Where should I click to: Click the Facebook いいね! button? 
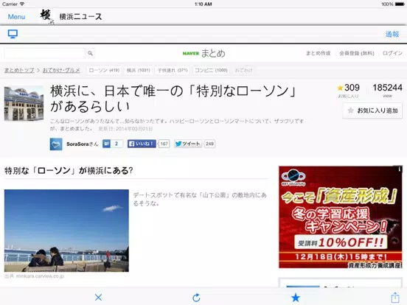[142, 144]
